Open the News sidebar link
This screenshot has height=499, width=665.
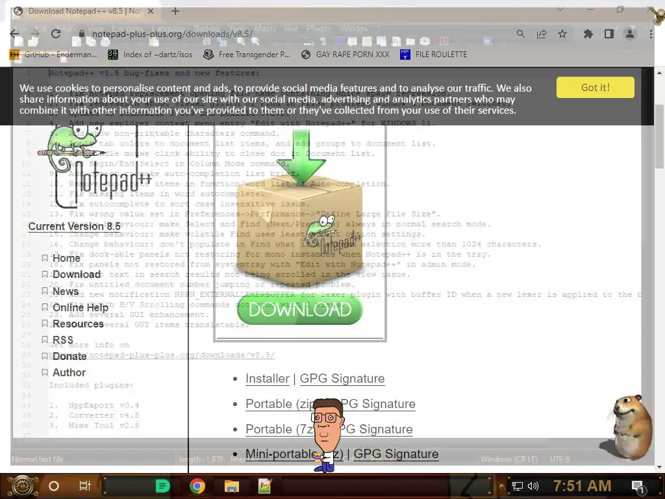pos(66,292)
